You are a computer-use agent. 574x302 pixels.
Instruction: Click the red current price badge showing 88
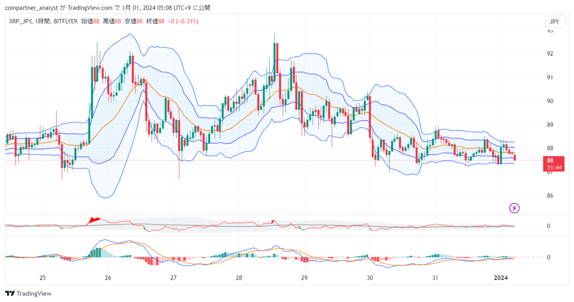click(553, 160)
